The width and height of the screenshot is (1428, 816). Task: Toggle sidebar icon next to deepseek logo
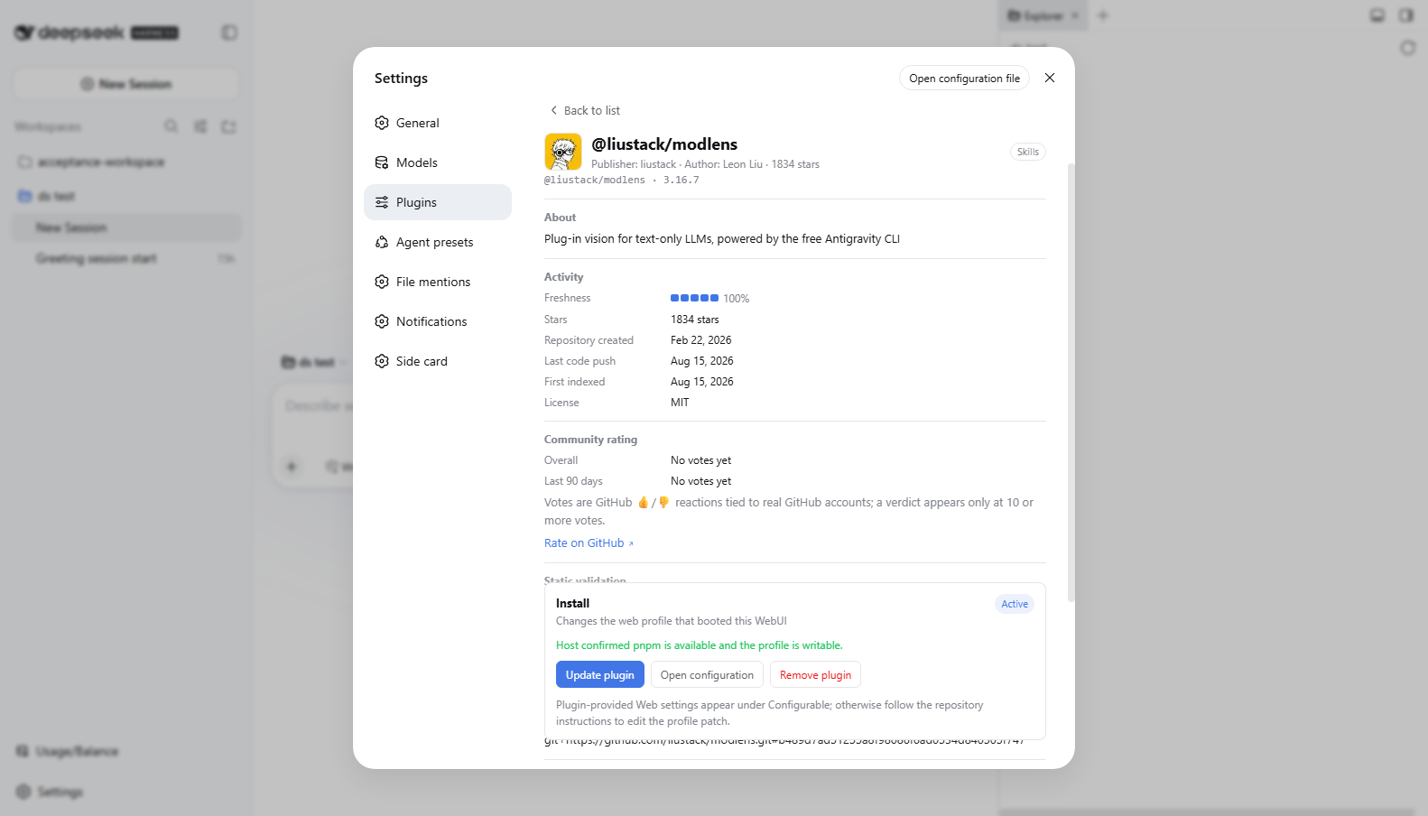[229, 32]
